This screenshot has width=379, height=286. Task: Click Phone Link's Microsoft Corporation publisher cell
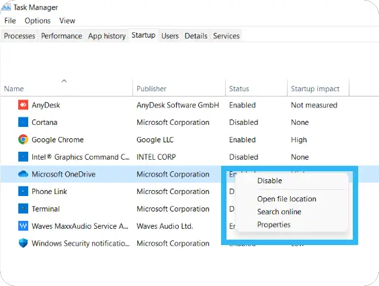[x=173, y=191]
